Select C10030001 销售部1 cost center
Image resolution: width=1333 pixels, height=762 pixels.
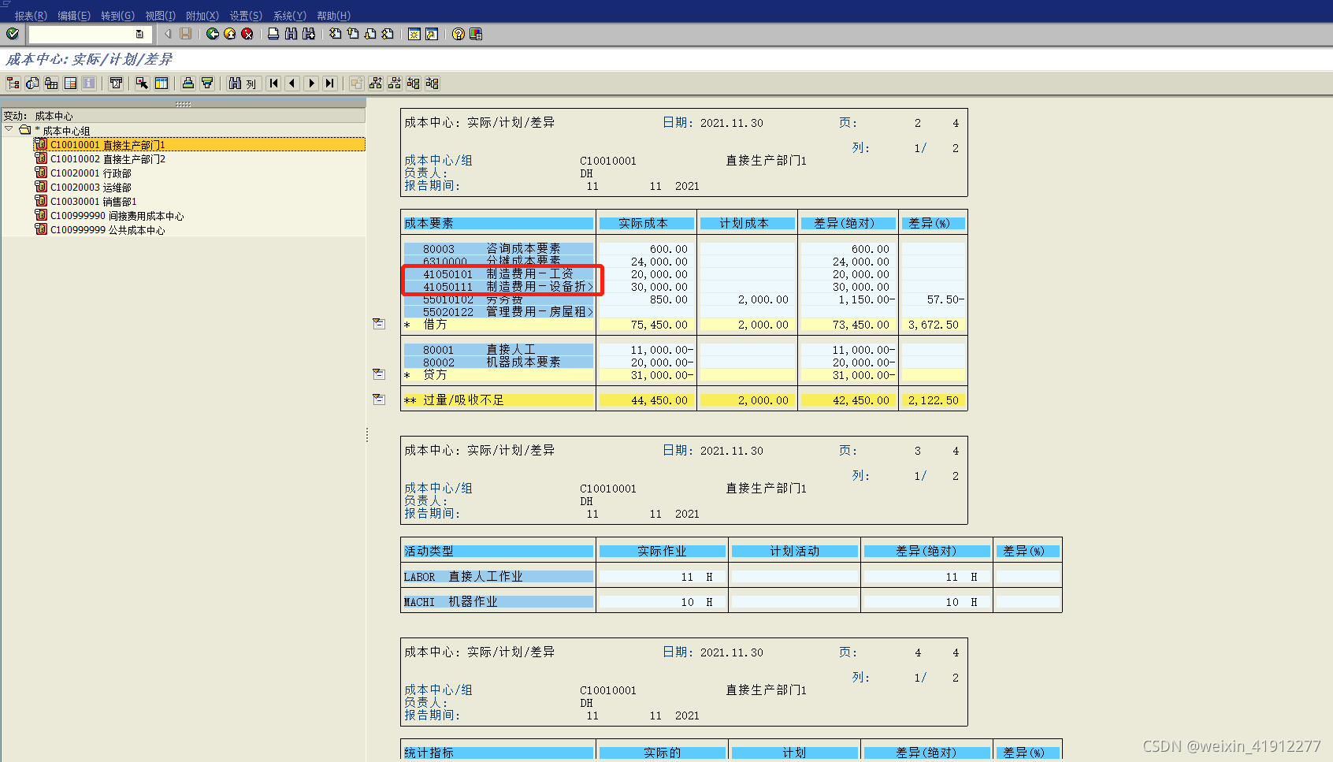point(93,202)
